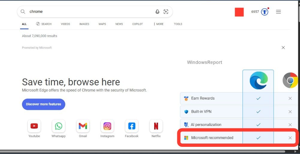This screenshot has height=154, width=300.
Task: Open the Gmail shortcut icon
Action: tap(83, 126)
